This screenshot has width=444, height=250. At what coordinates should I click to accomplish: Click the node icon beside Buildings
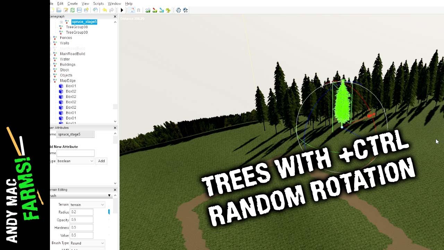(55, 65)
